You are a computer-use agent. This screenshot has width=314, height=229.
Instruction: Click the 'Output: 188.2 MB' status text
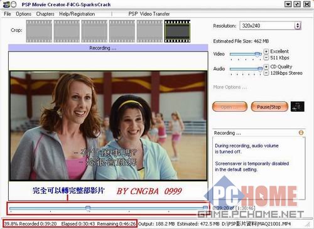click(x=156, y=224)
